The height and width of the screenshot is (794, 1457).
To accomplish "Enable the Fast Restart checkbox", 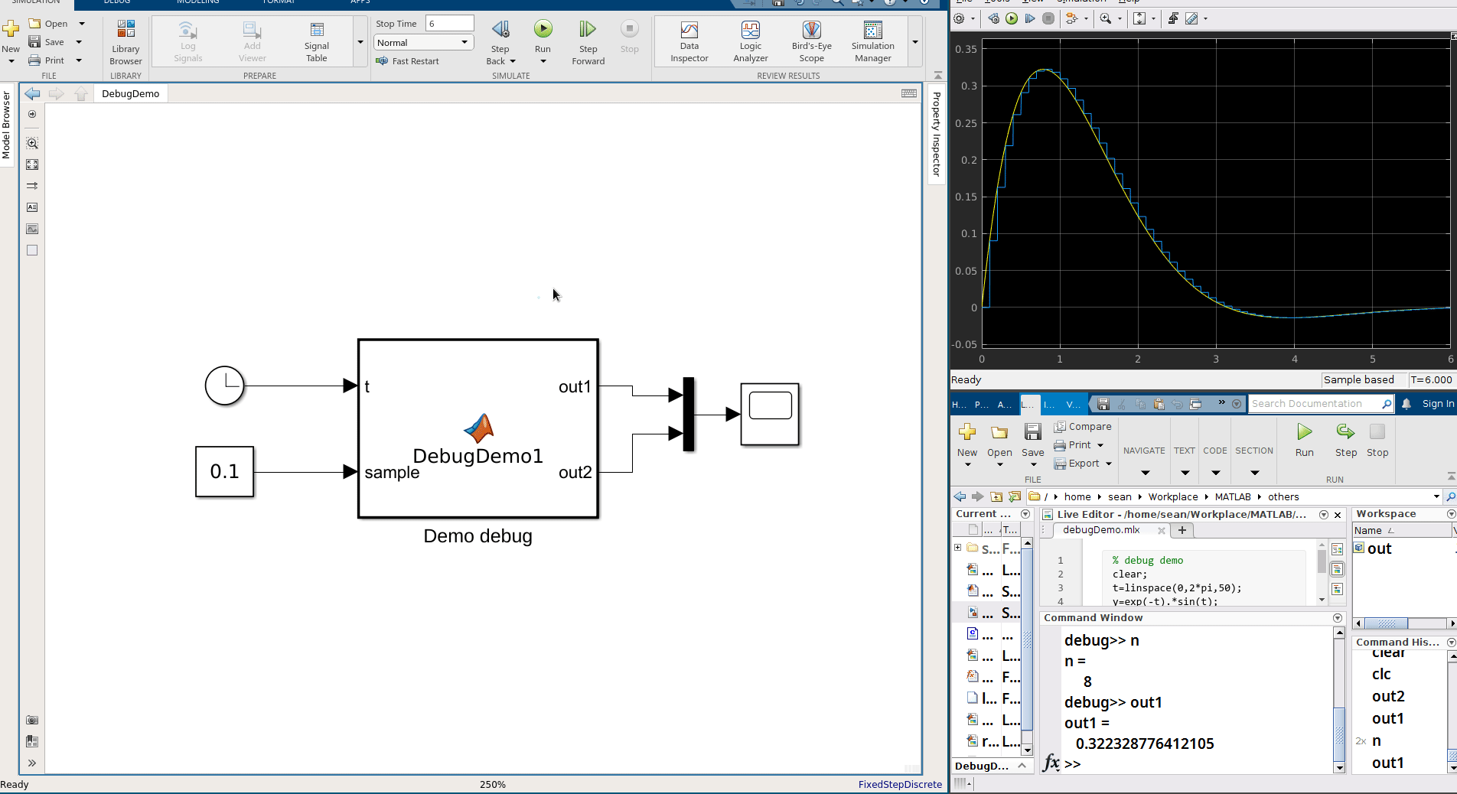I will pos(382,61).
